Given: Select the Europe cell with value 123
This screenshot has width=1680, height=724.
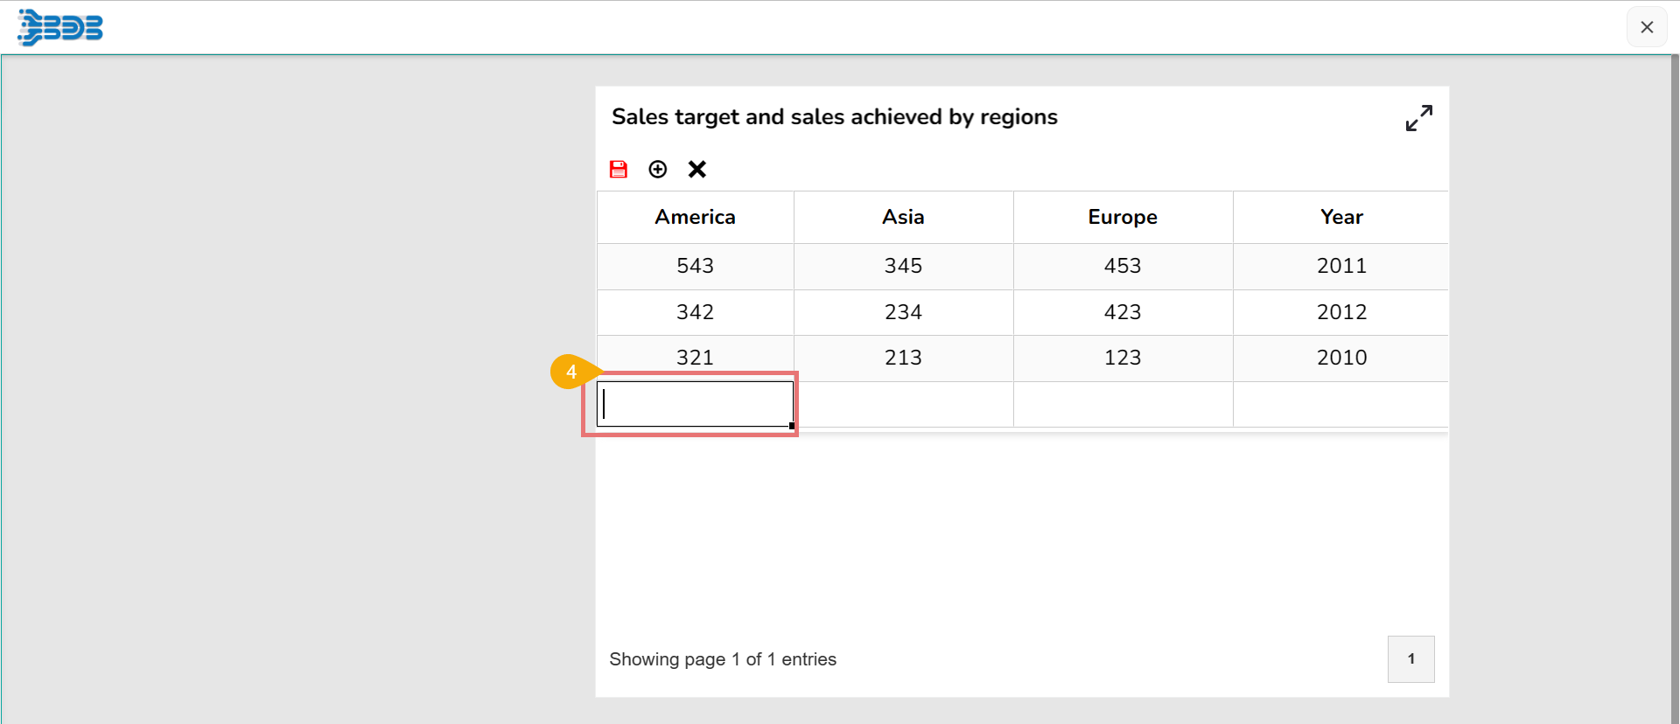Looking at the screenshot, I should 1123,358.
